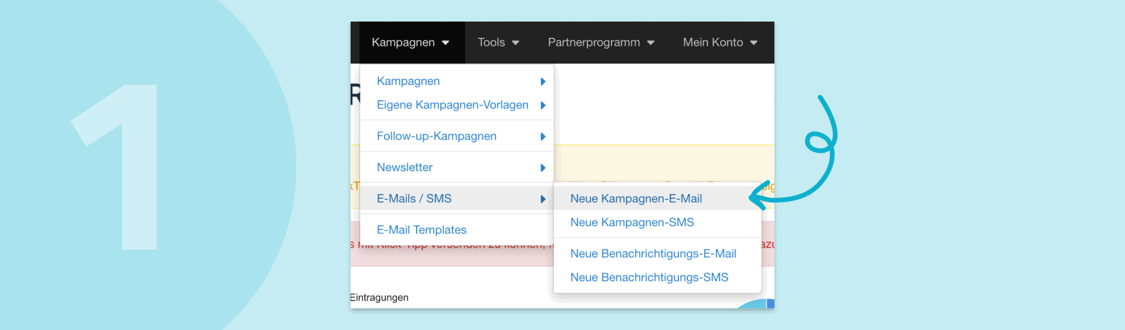Click the caret arrow next to Tools
The height and width of the screenshot is (330, 1125).
tap(515, 43)
